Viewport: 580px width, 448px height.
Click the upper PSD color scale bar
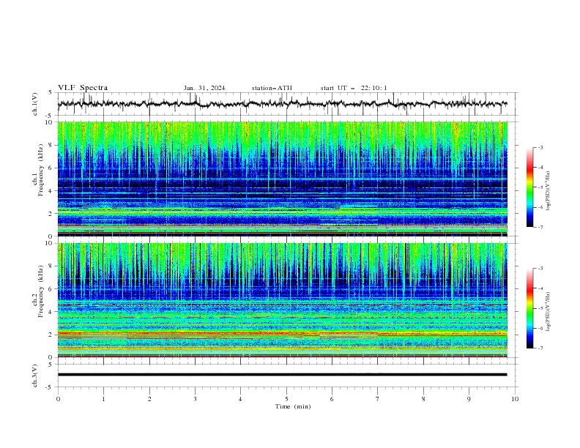point(529,187)
